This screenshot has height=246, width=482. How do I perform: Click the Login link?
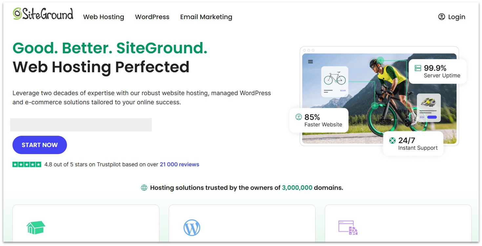pos(452,17)
